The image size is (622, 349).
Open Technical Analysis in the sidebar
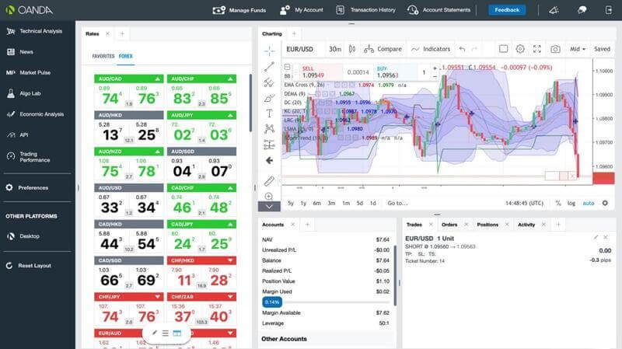coord(35,31)
